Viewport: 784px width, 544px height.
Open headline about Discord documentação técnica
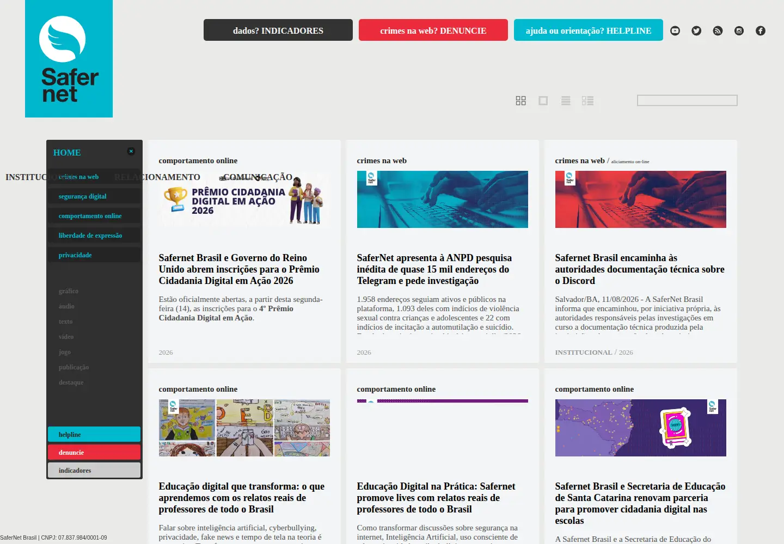(640, 269)
